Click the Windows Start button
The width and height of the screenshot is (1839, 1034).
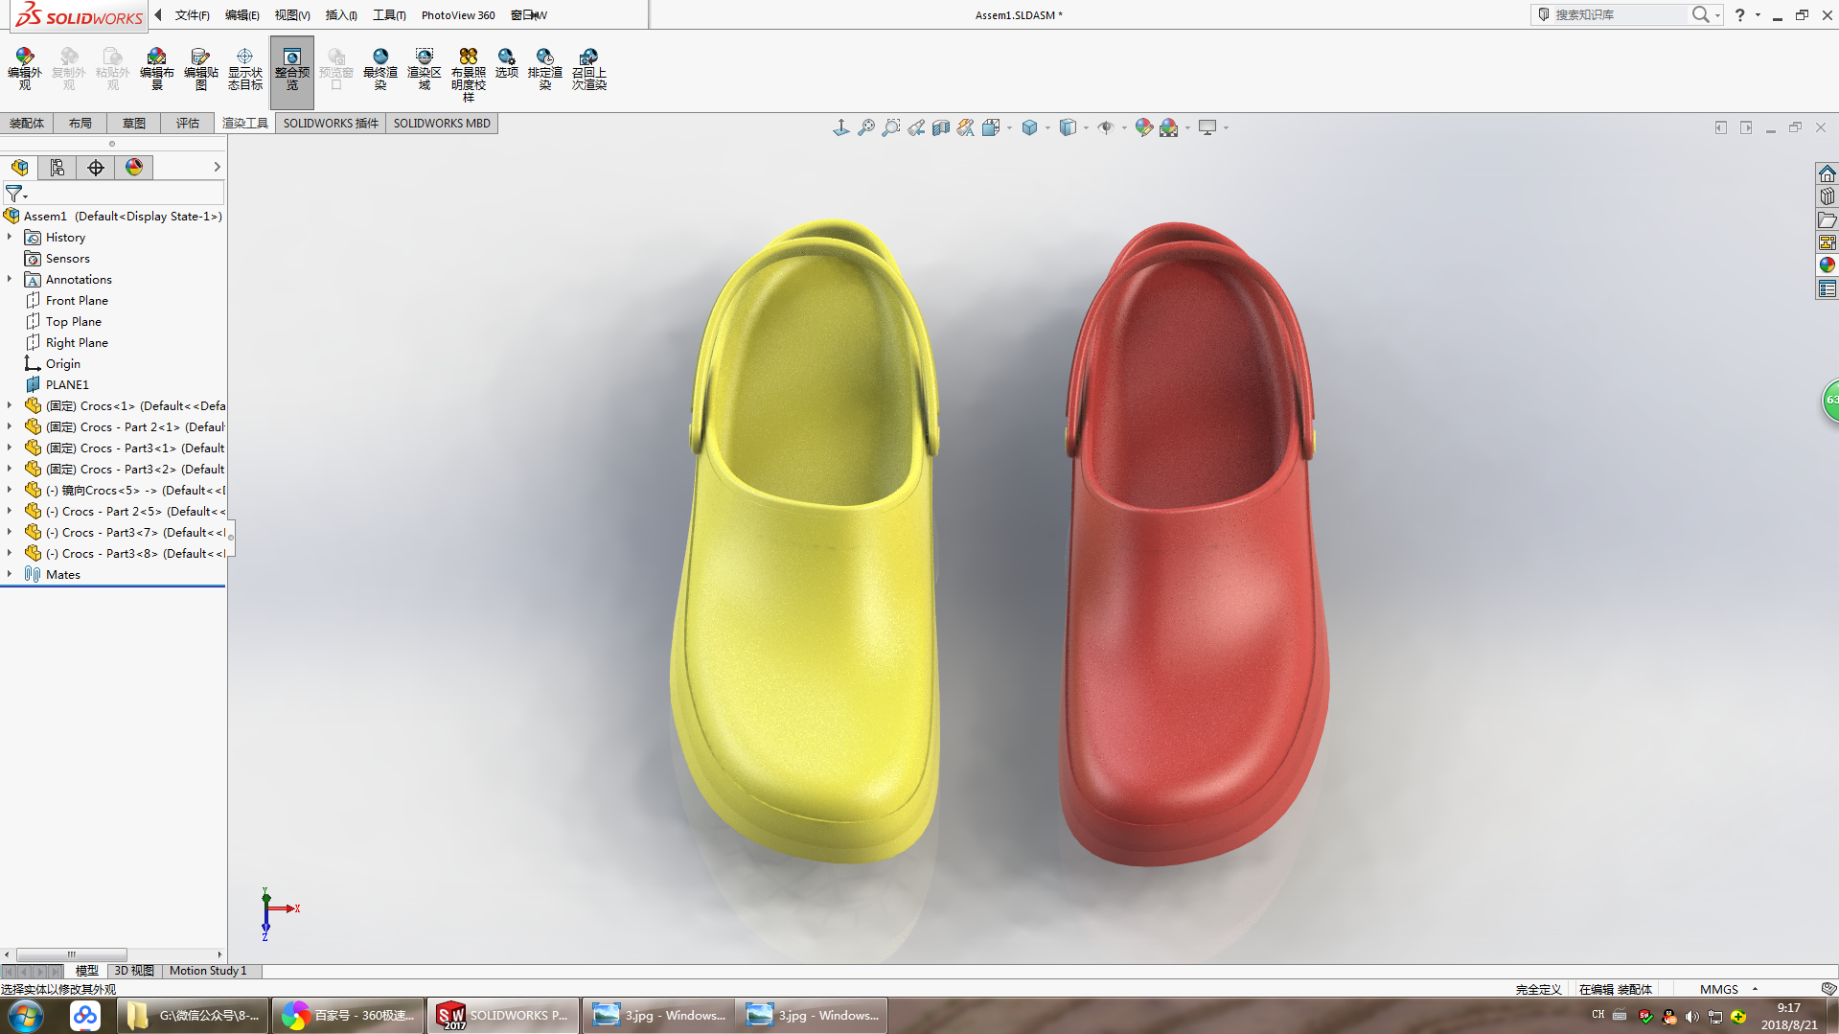click(26, 1016)
